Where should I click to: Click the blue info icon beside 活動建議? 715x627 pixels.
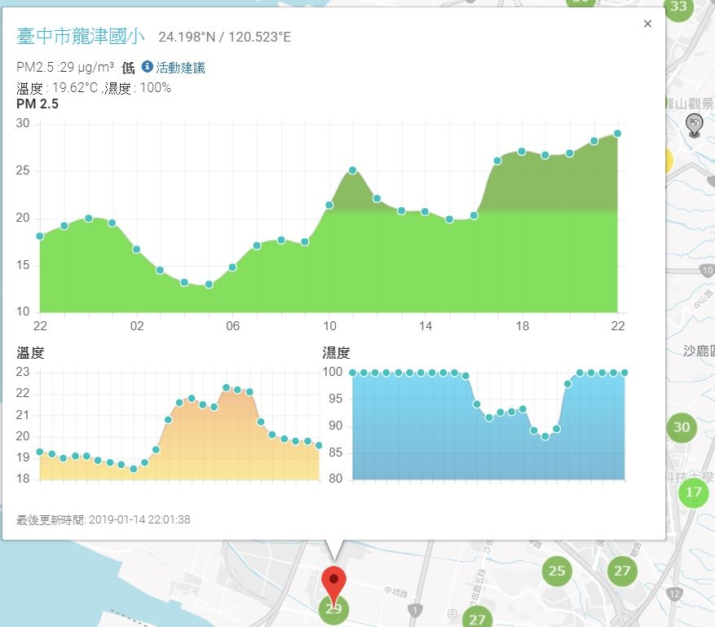[x=147, y=67]
